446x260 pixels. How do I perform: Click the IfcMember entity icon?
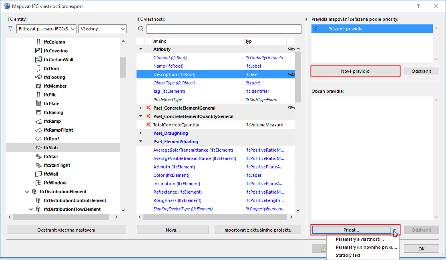click(38, 86)
